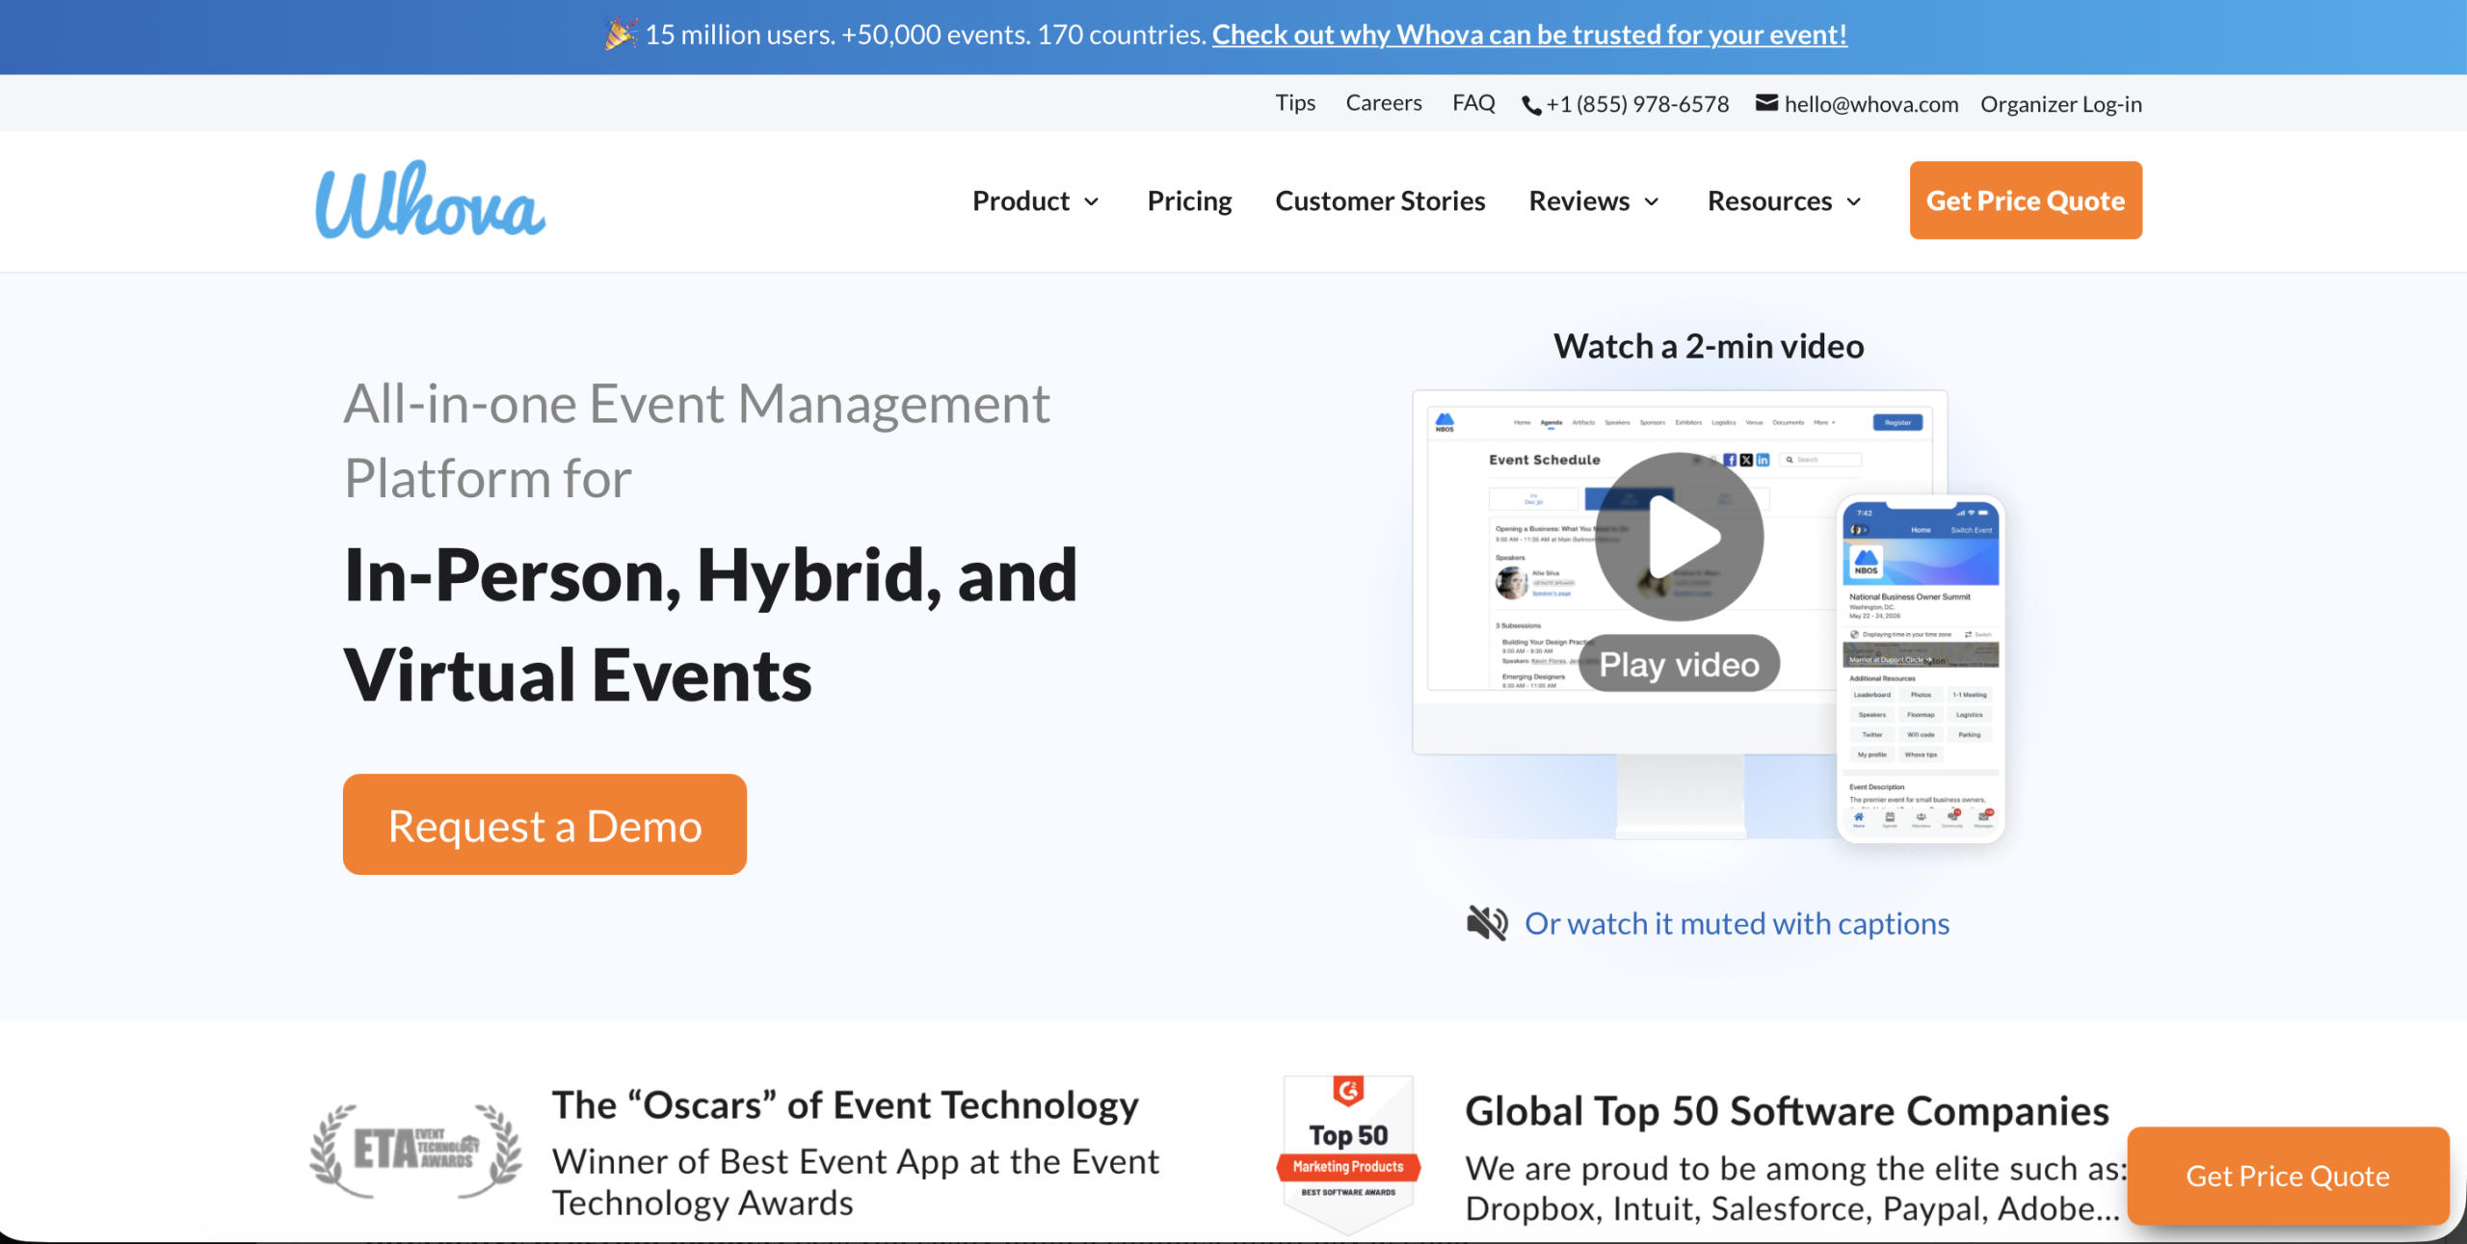This screenshot has height=1244, width=2467.
Task: Open the Organizer Log-in link
Action: pos(2060,104)
